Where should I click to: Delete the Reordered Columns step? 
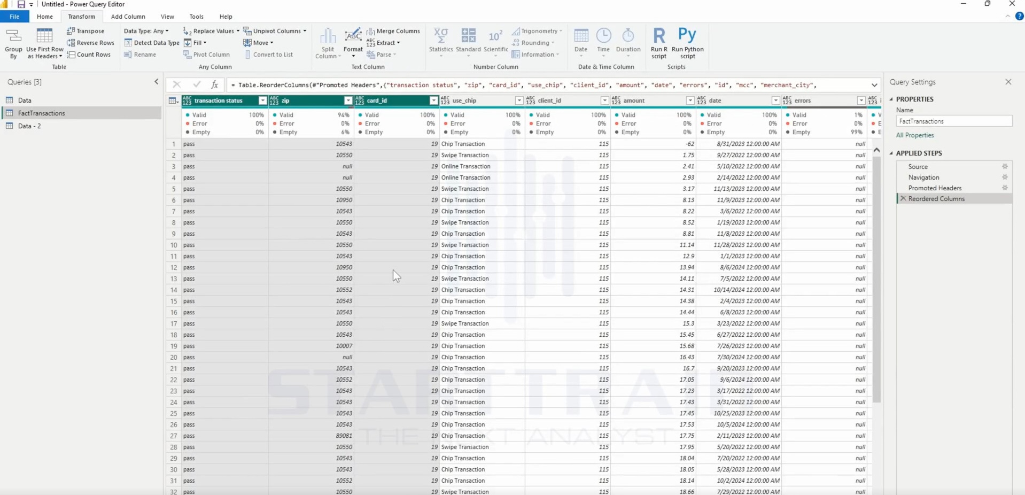[903, 199]
